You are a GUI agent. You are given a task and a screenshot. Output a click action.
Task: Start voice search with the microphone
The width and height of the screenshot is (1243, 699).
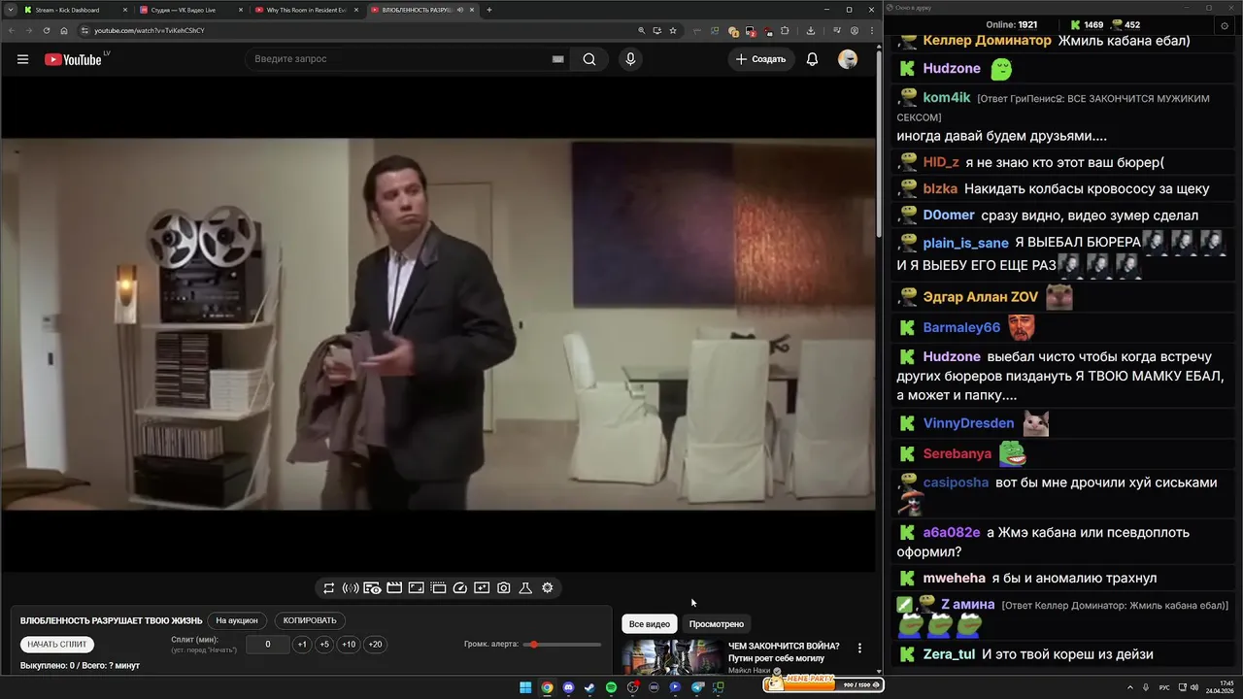pyautogui.click(x=630, y=59)
